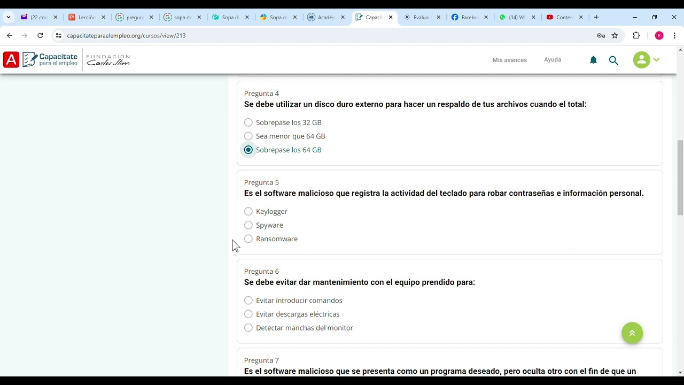Open the Ayuda help link
Viewport: 684px width, 385px height.
tap(553, 60)
